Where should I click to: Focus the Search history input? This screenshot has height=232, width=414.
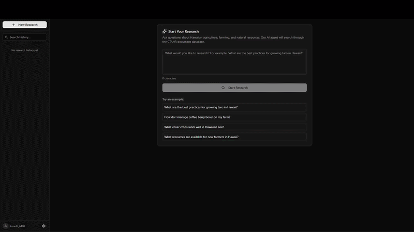tap(24, 37)
